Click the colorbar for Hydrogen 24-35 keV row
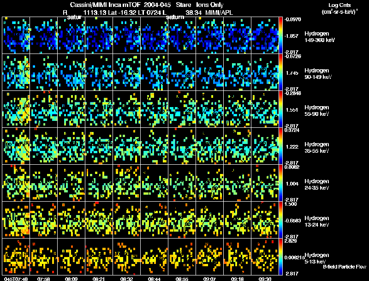The height and width of the screenshot is (281, 369). tap(280, 183)
